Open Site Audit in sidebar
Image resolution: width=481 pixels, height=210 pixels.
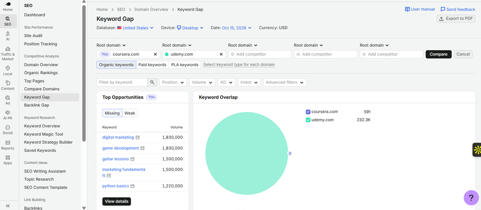33,36
